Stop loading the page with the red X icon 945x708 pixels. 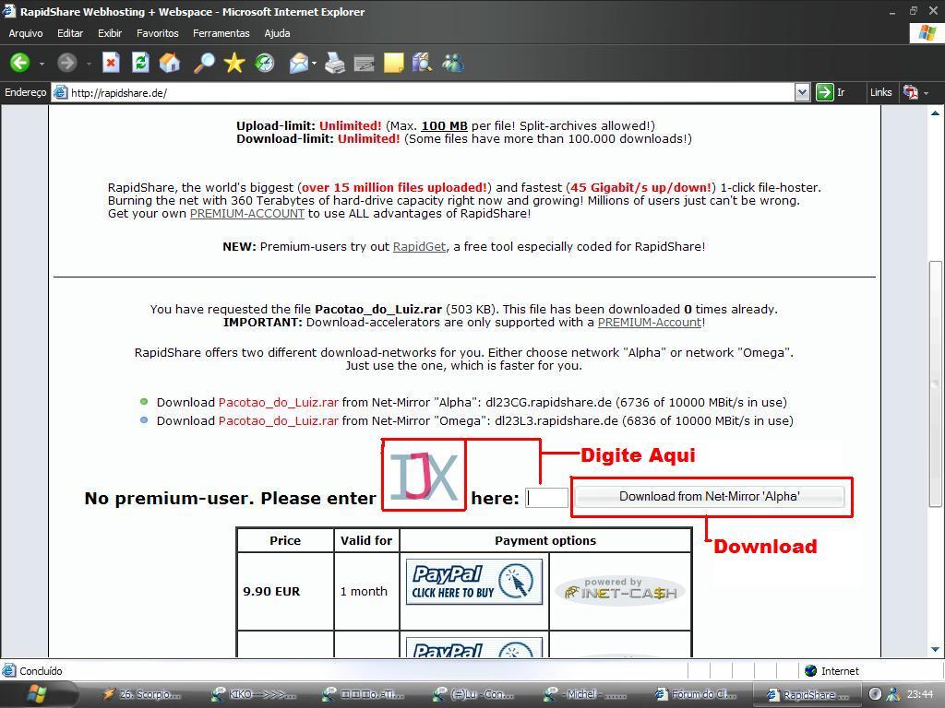(x=111, y=63)
